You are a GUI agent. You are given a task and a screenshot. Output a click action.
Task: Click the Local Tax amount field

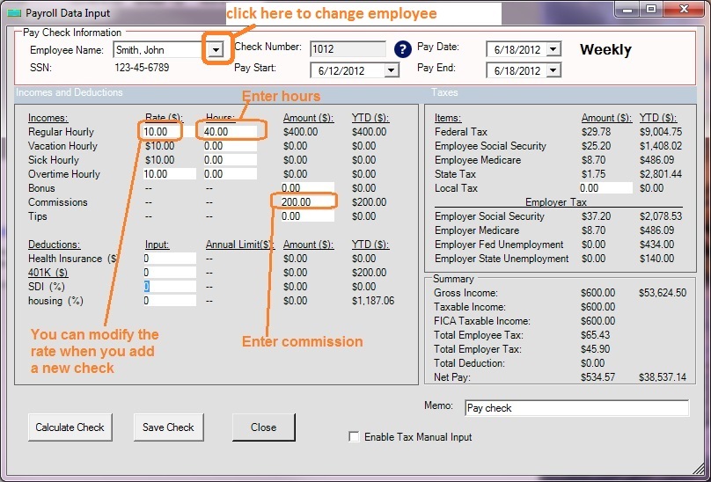pos(605,188)
